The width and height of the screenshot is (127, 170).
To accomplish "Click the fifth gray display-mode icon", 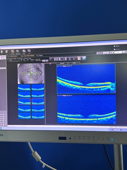I will click(x=70, y=59).
